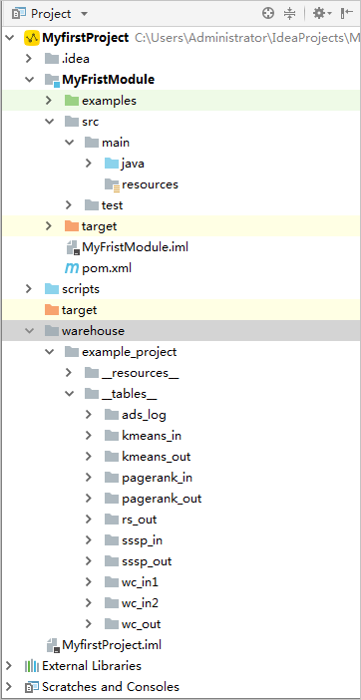Collapse the example_project folder
The height and width of the screenshot is (700, 361).
point(49,352)
